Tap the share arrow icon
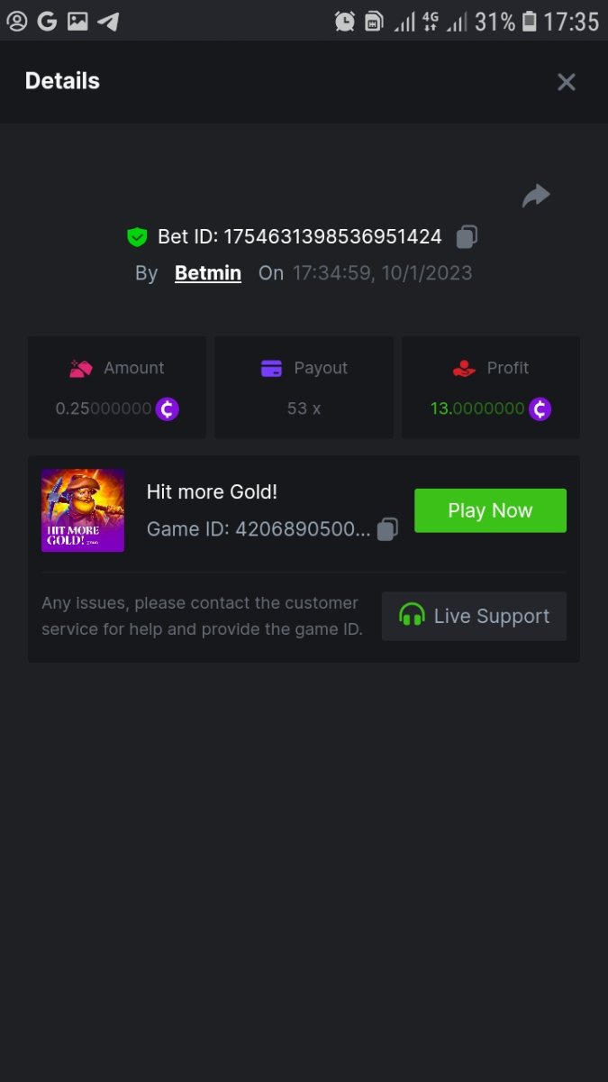The width and height of the screenshot is (608, 1082). (536, 196)
